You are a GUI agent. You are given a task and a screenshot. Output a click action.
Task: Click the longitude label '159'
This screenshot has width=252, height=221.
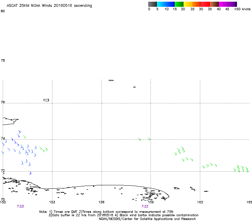click(151, 202)
